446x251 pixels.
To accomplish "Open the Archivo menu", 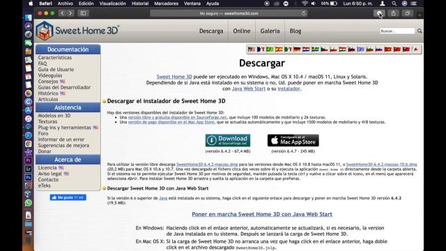I will (65, 3).
